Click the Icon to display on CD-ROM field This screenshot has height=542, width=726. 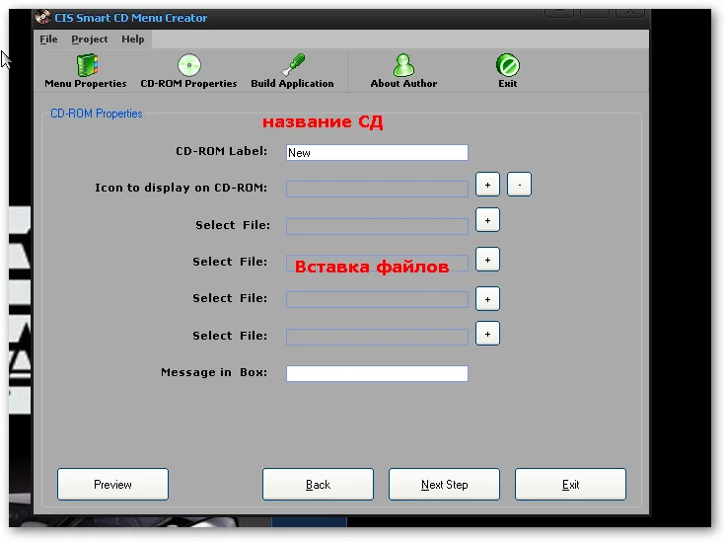377,189
